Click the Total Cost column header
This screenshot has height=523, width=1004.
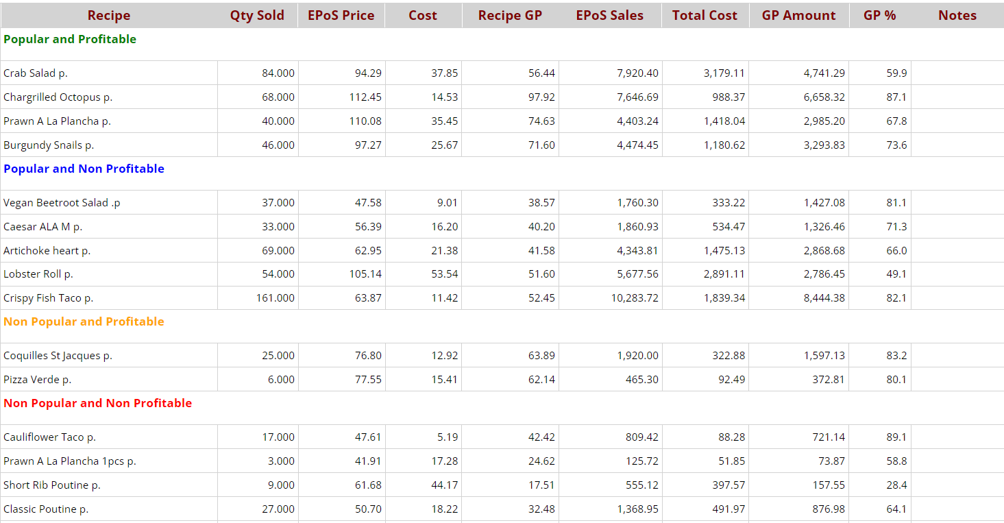[x=705, y=15]
